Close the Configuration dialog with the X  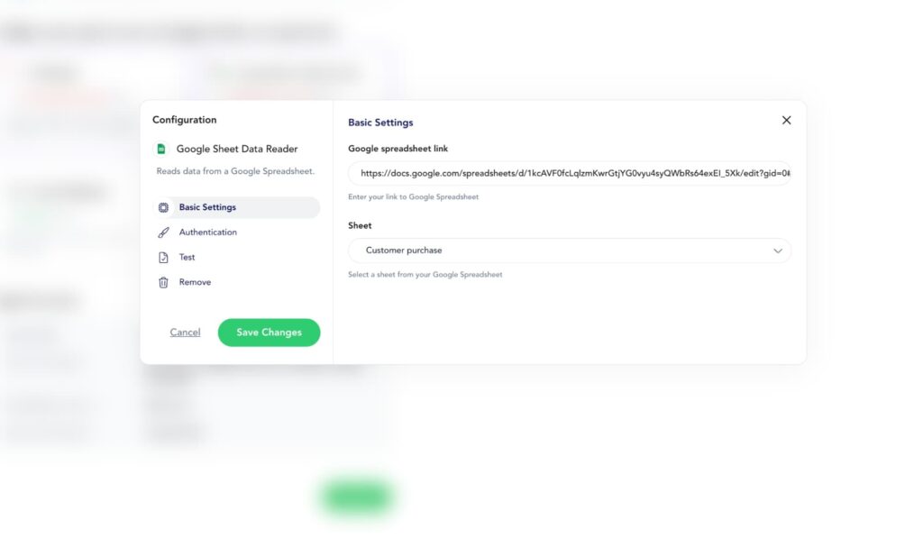click(x=785, y=119)
